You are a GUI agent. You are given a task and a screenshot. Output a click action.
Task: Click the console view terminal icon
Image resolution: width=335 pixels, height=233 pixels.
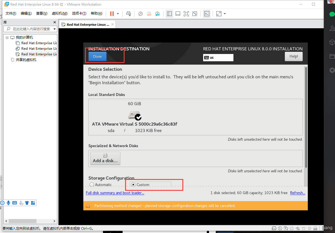(x=206, y=14)
